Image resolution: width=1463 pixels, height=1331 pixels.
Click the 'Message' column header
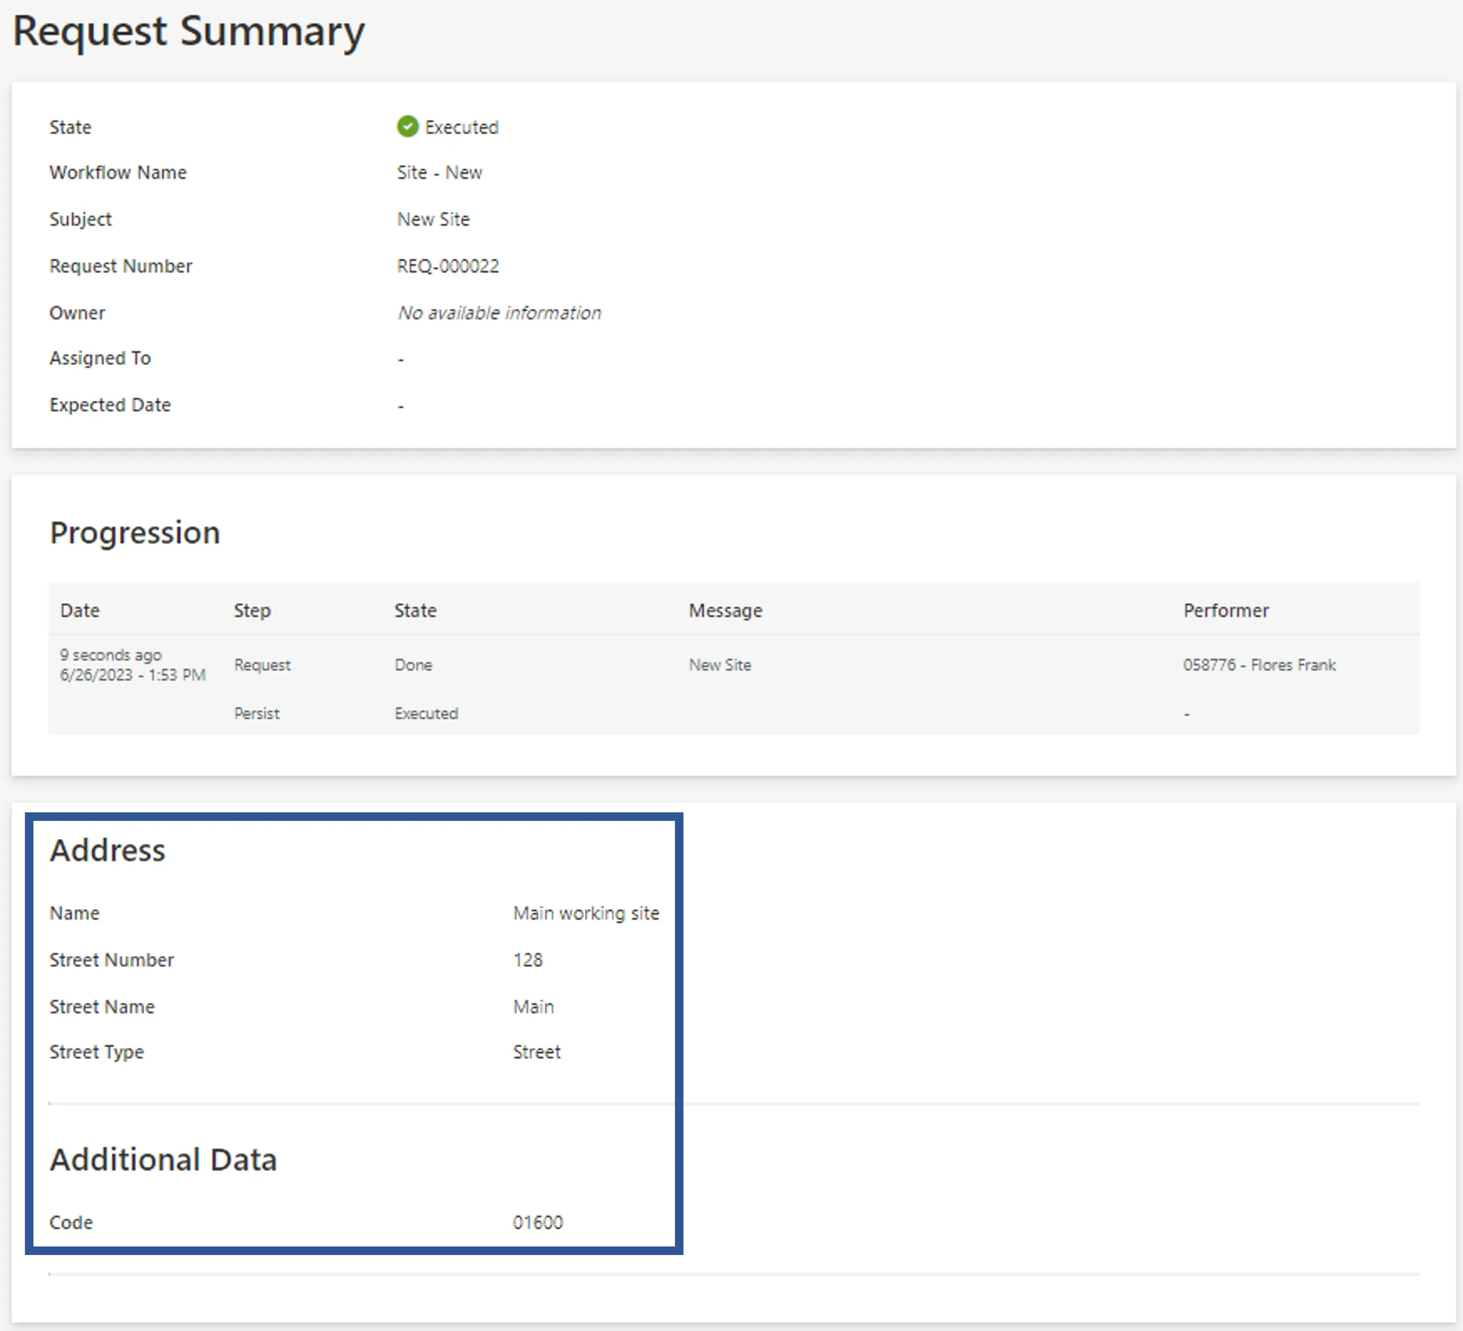[x=725, y=610]
